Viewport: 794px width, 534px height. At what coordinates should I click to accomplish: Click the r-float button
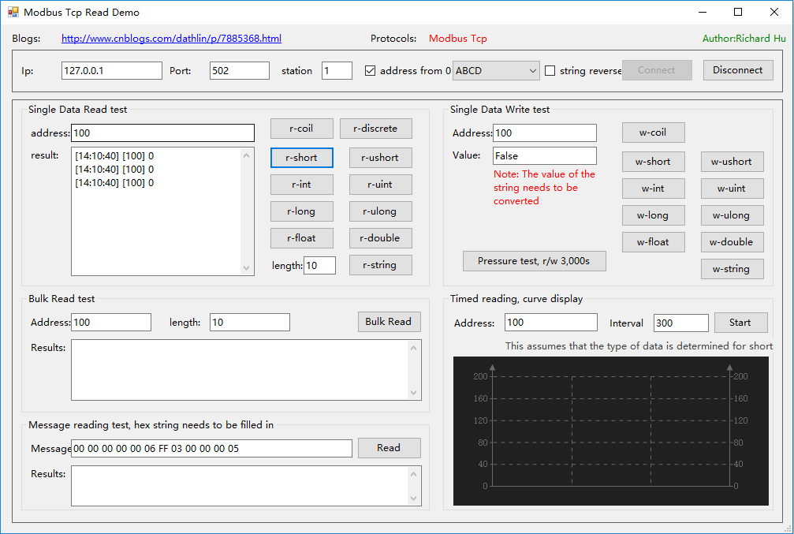point(302,238)
